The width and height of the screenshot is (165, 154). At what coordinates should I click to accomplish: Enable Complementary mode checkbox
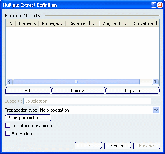point(8,125)
